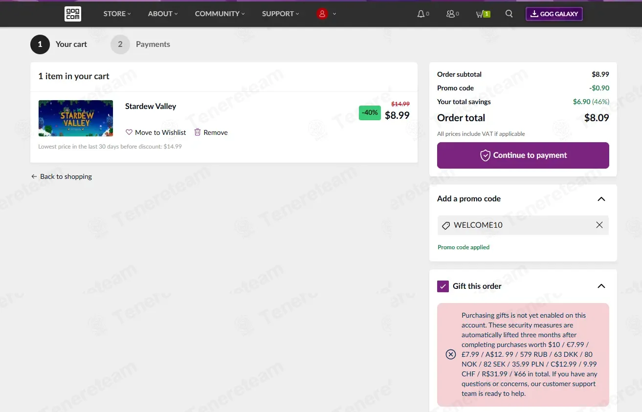Screen dimensions: 642x412
Task: Click the error X icon in gift warning
Action: (x=451, y=354)
